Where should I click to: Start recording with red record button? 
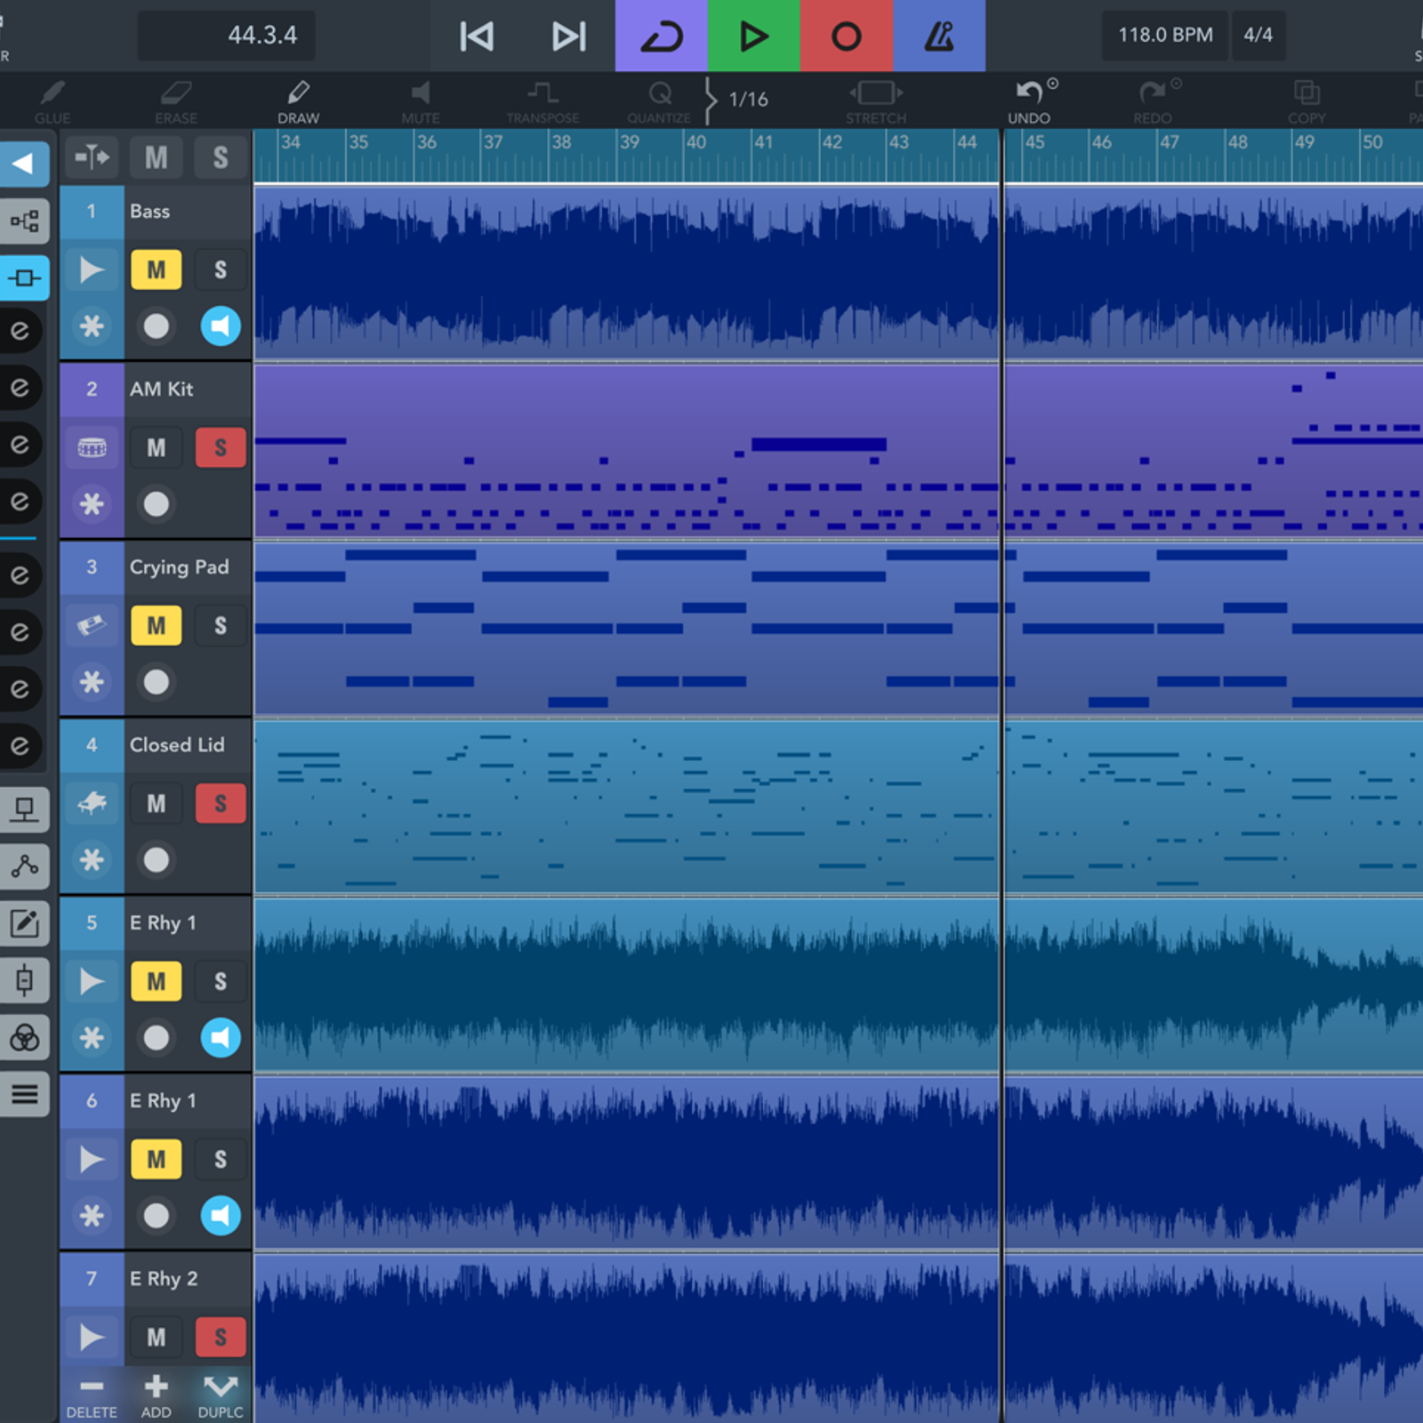(847, 36)
